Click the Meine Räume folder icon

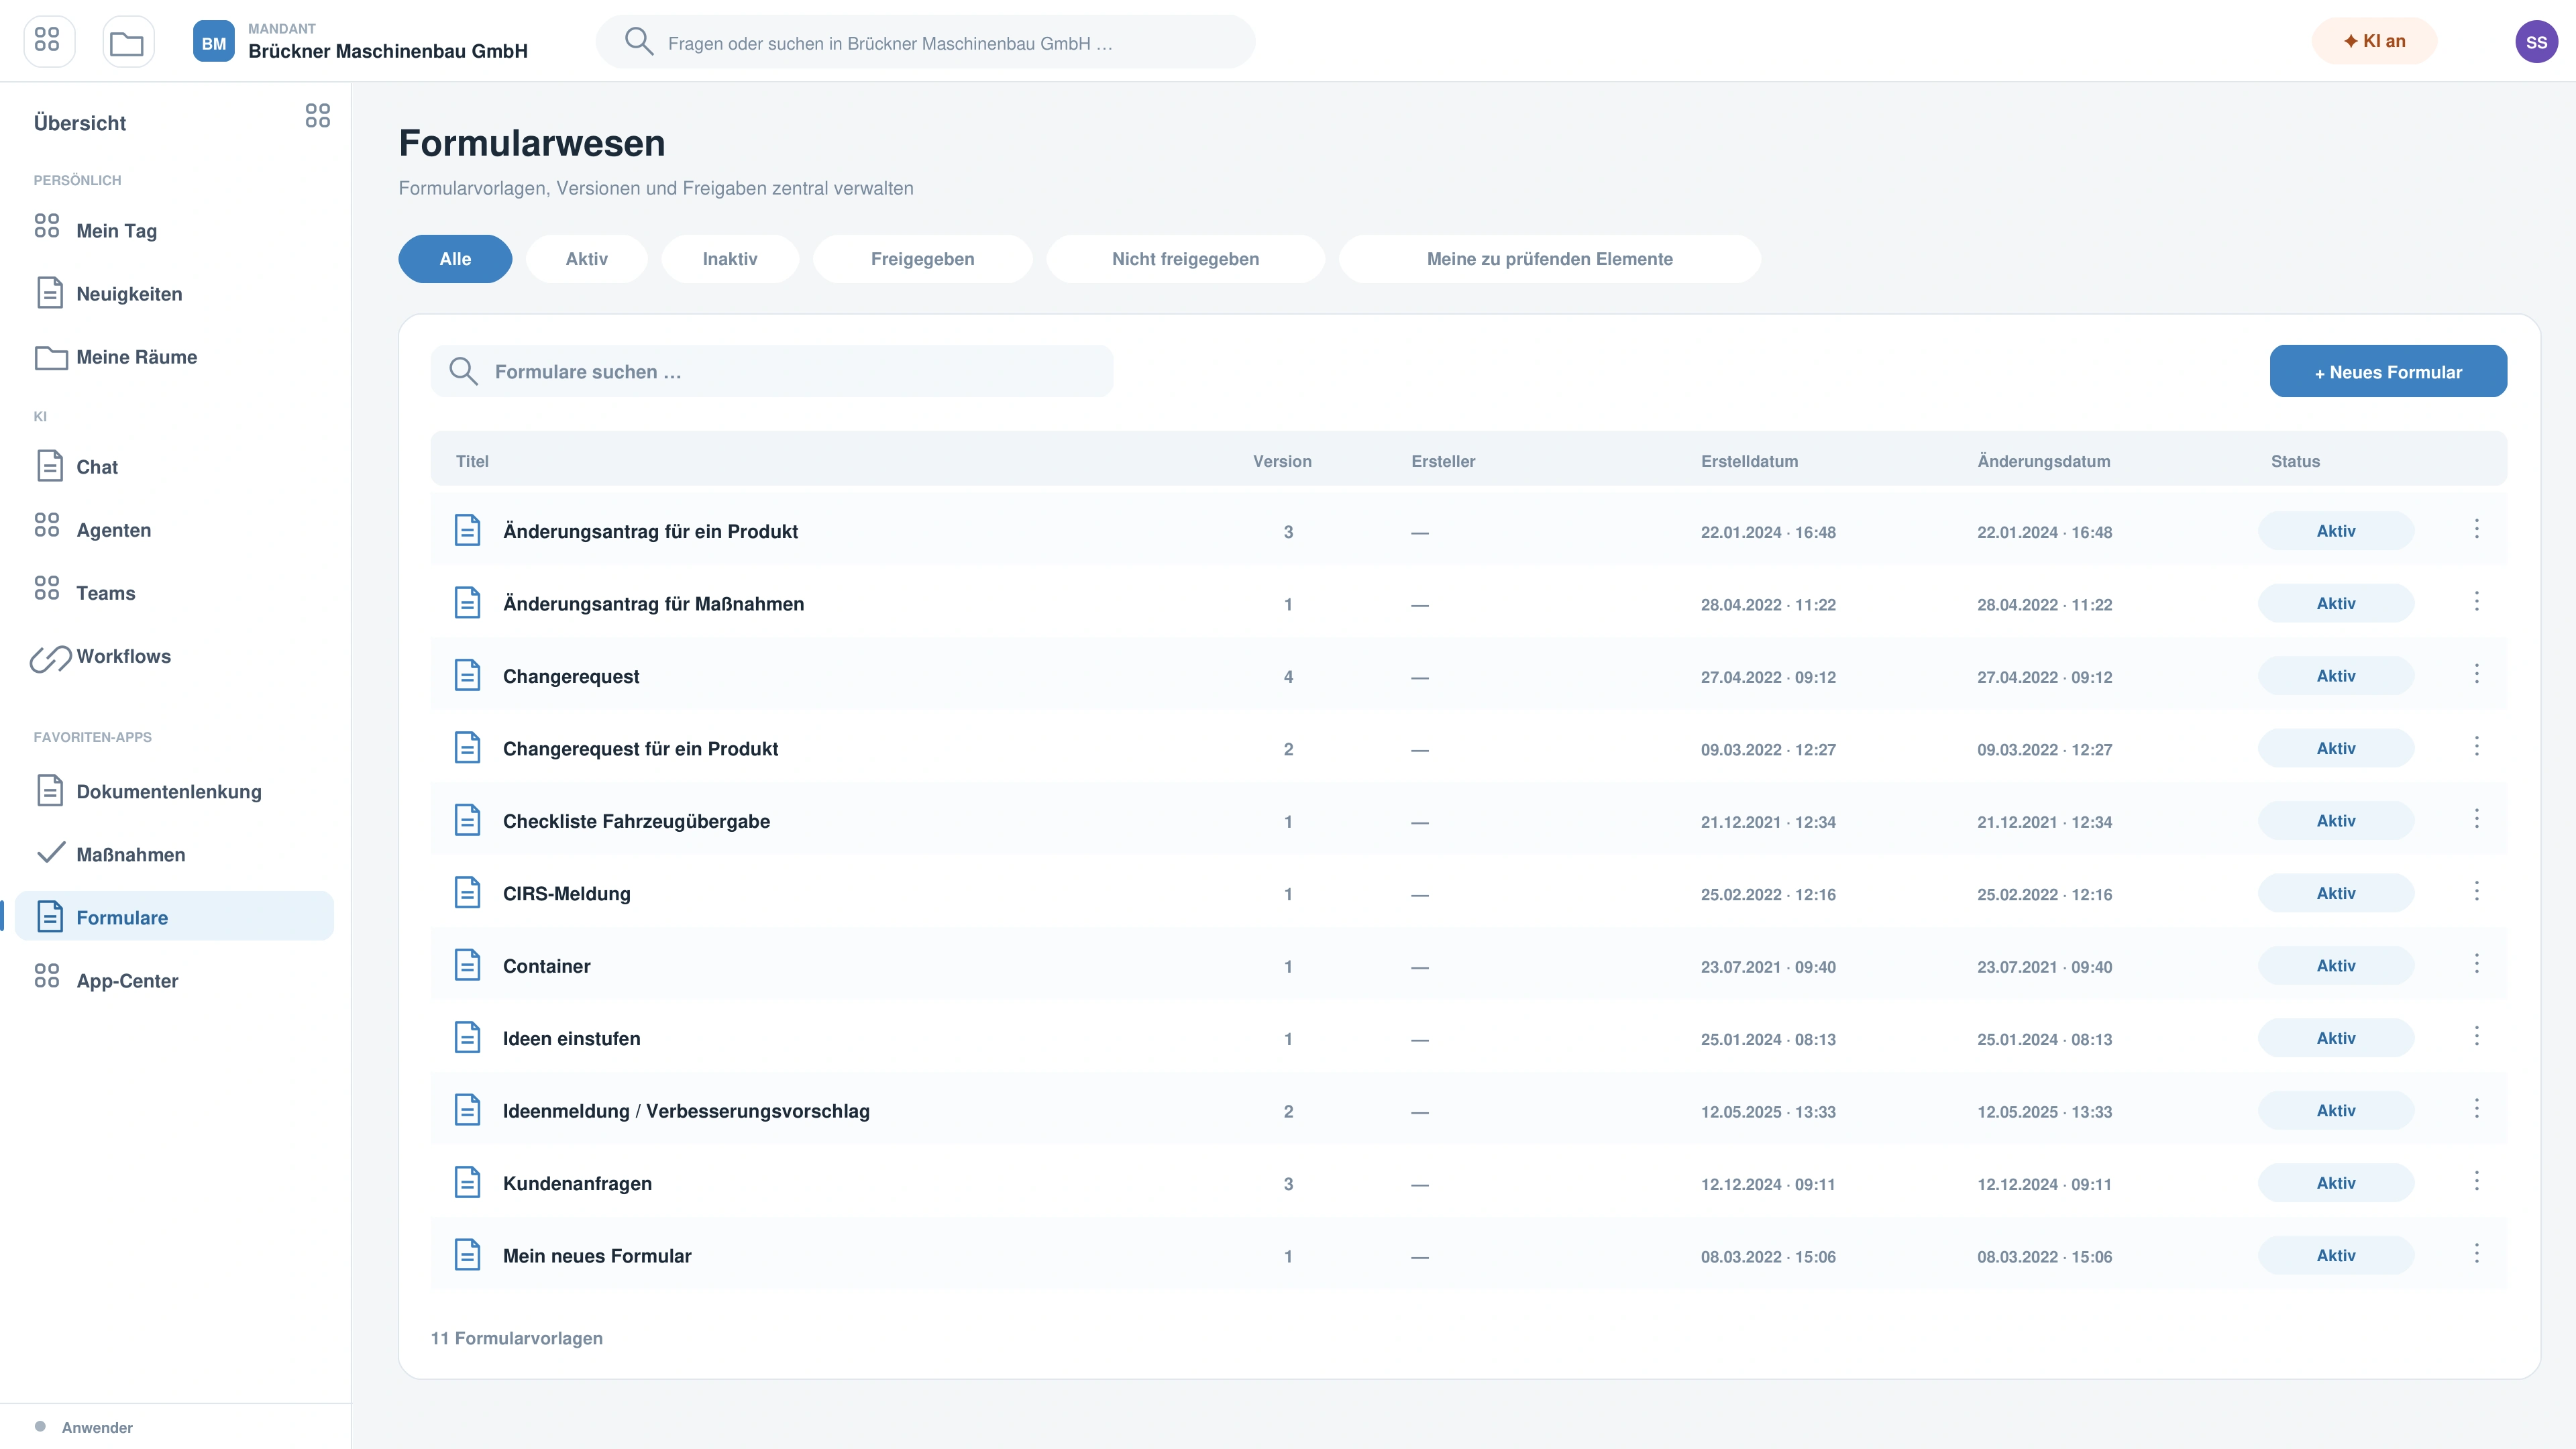[x=51, y=357]
